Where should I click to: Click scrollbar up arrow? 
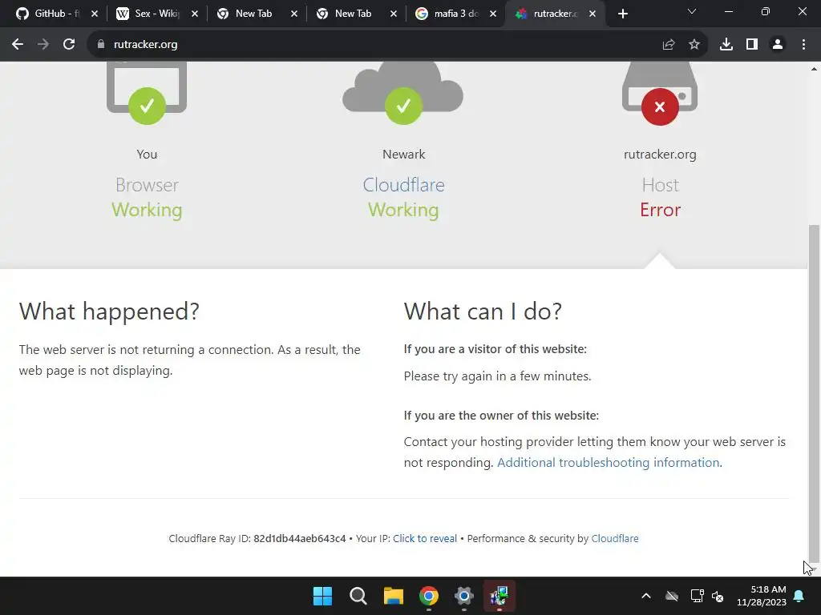coord(814,69)
